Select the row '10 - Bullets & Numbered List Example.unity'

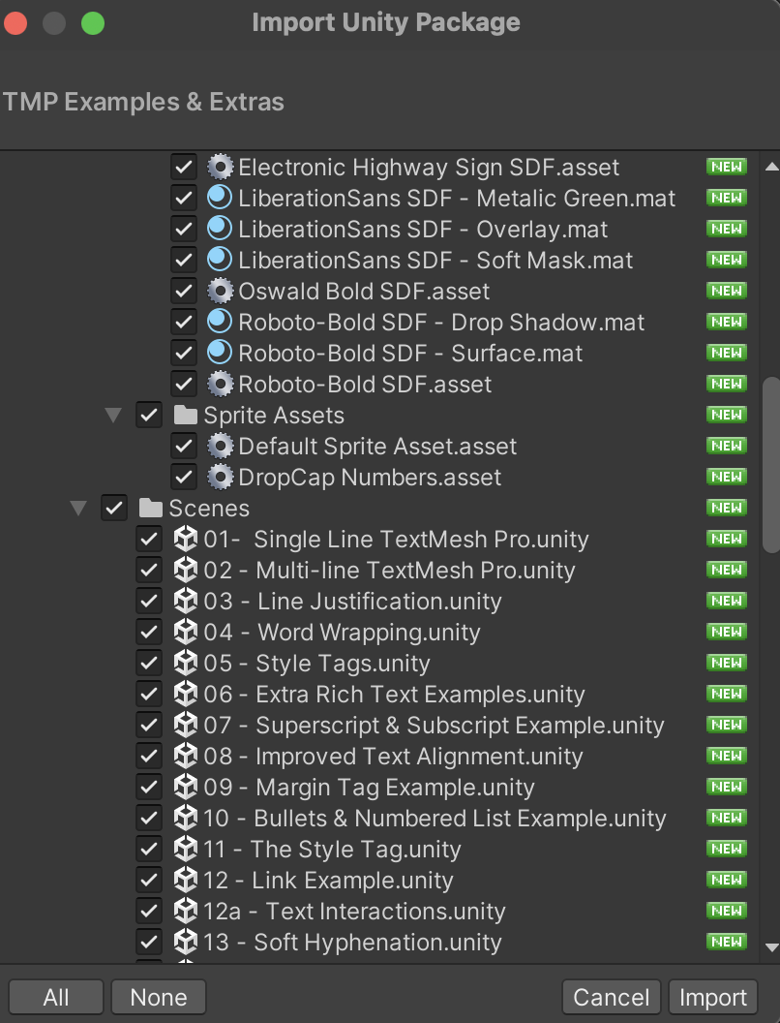[379, 819]
